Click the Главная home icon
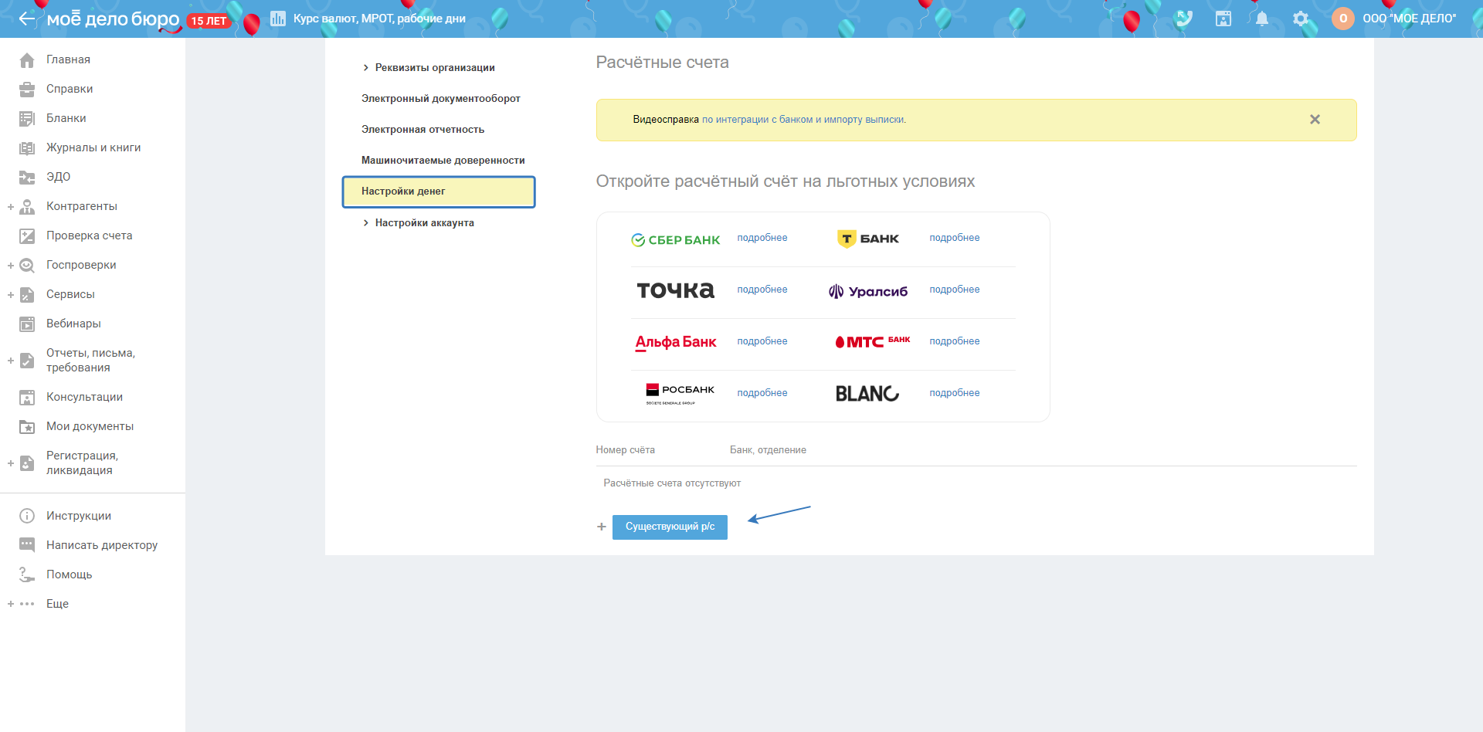The width and height of the screenshot is (1483, 732). coord(27,59)
